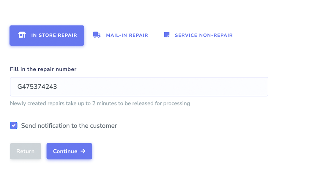Uncheck the customer notification checkbox
315x184 pixels.
click(x=14, y=126)
